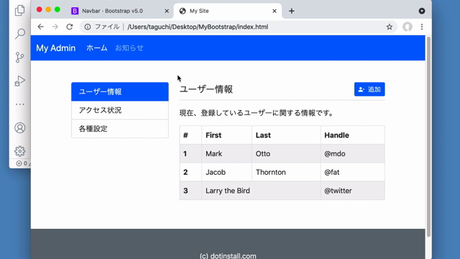Image resolution: width=460 pixels, height=259 pixels.
Task: Click the 追加 add user button
Action: coord(369,89)
